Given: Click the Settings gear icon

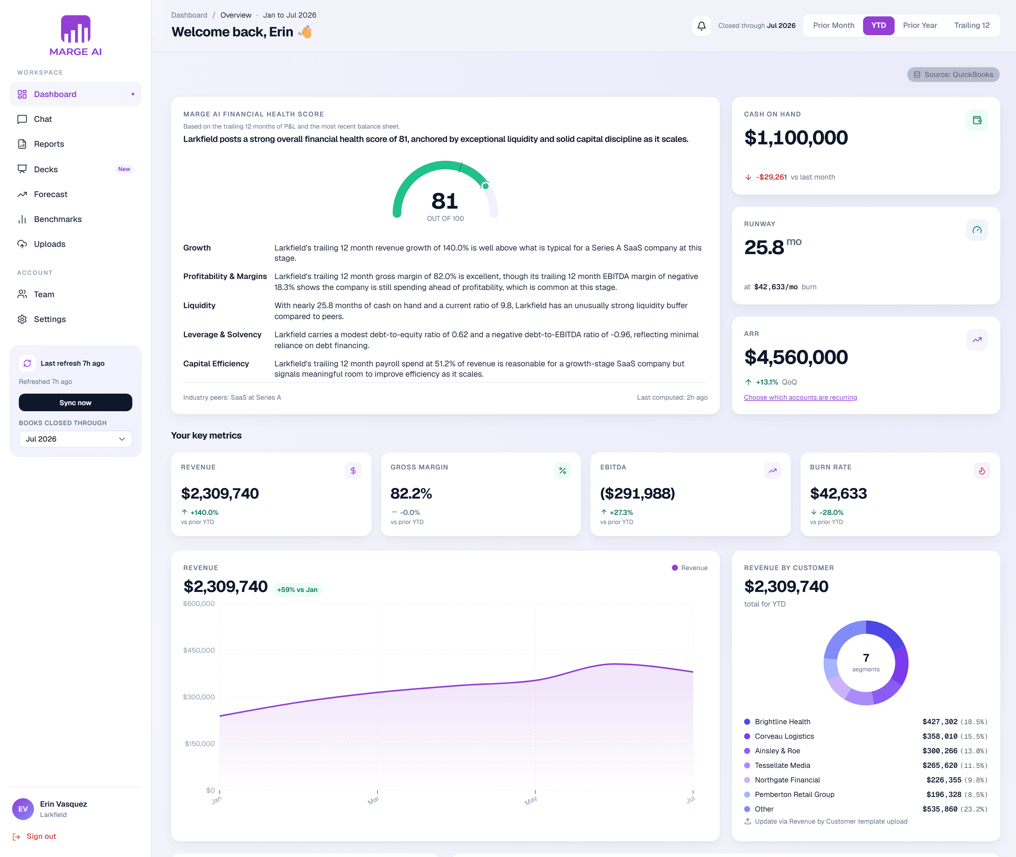Looking at the screenshot, I should [x=22, y=319].
